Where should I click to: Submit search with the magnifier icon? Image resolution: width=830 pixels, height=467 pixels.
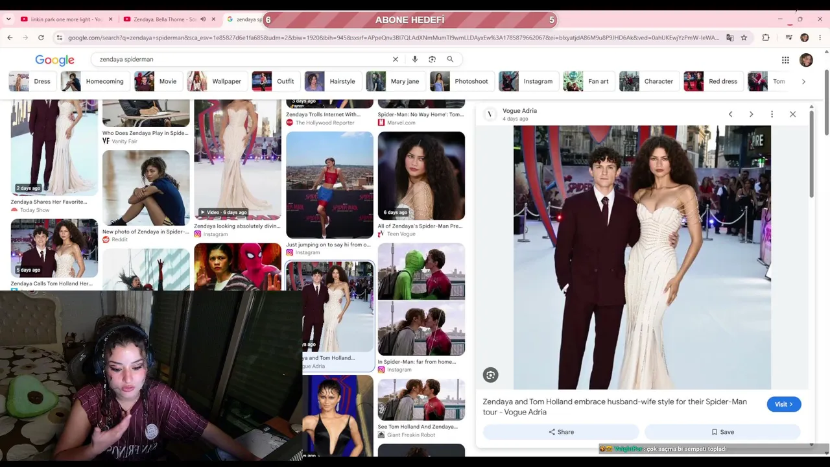coord(450,59)
